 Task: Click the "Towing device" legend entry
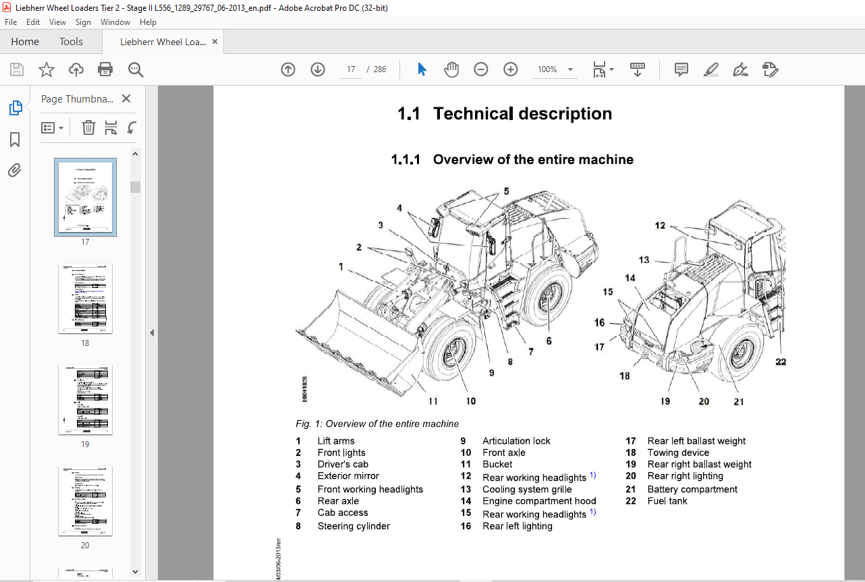pos(678,453)
